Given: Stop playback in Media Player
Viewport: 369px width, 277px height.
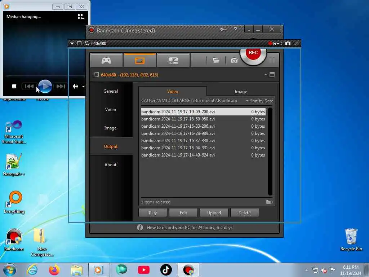Looking at the screenshot, I should (14, 87).
